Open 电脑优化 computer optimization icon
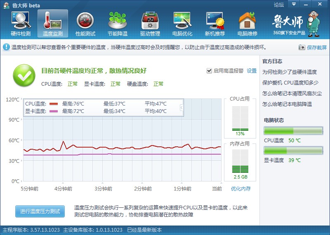 [182, 24]
